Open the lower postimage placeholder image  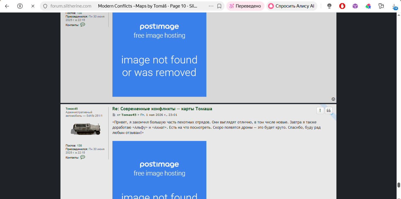(159, 170)
